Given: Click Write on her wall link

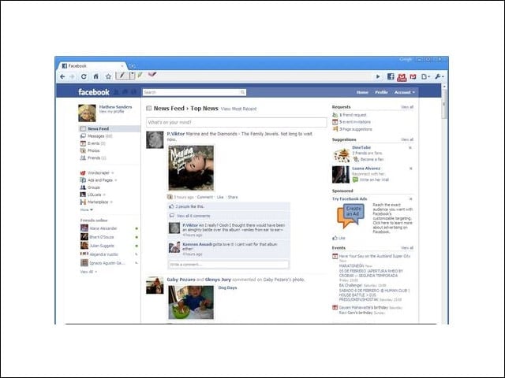Looking at the screenshot, I should click(374, 180).
